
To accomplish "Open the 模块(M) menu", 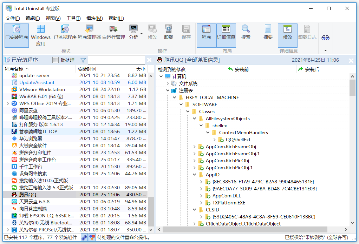I will click(x=94, y=18).
